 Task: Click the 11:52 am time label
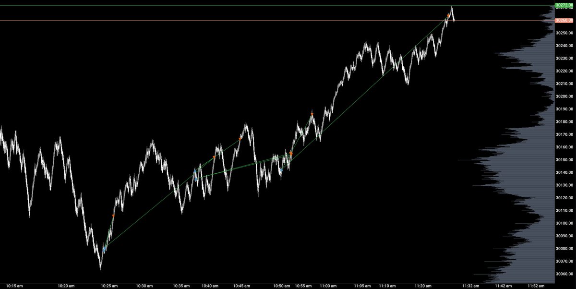pos(536,286)
